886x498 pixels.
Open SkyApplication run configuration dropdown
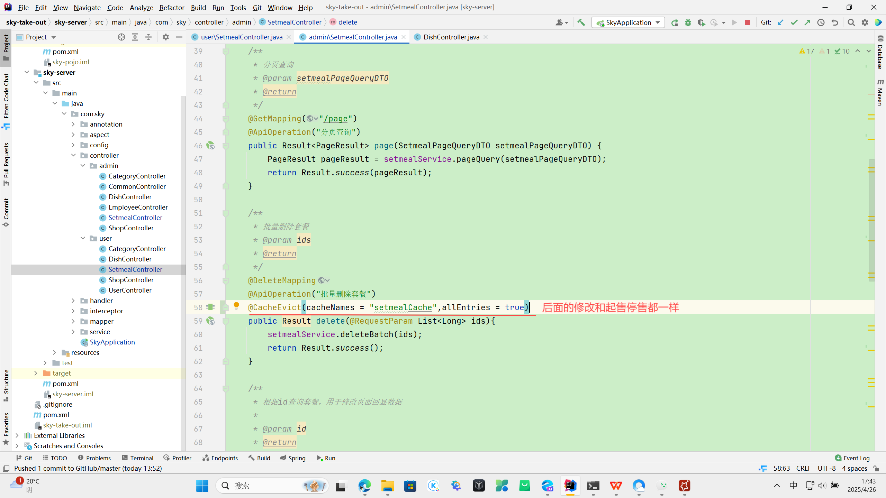coord(628,22)
